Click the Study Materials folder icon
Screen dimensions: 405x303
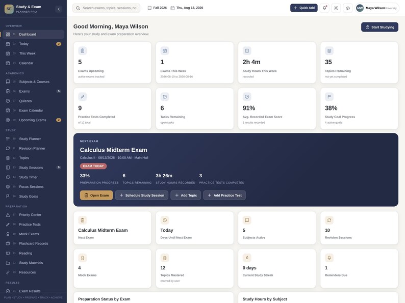tap(8, 263)
